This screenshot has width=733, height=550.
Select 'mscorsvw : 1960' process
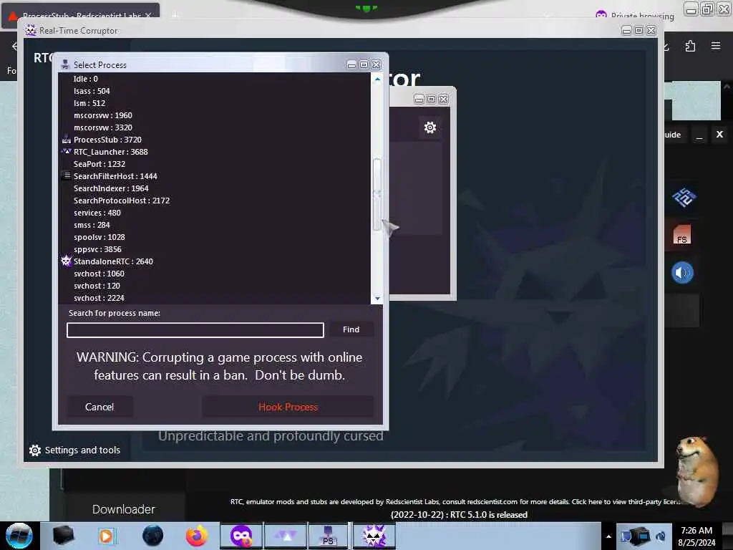click(x=103, y=115)
